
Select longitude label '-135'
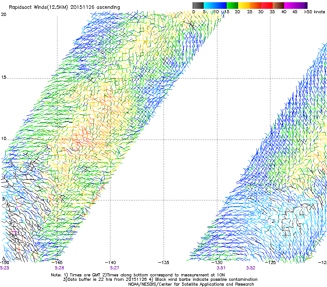click(x=163, y=262)
